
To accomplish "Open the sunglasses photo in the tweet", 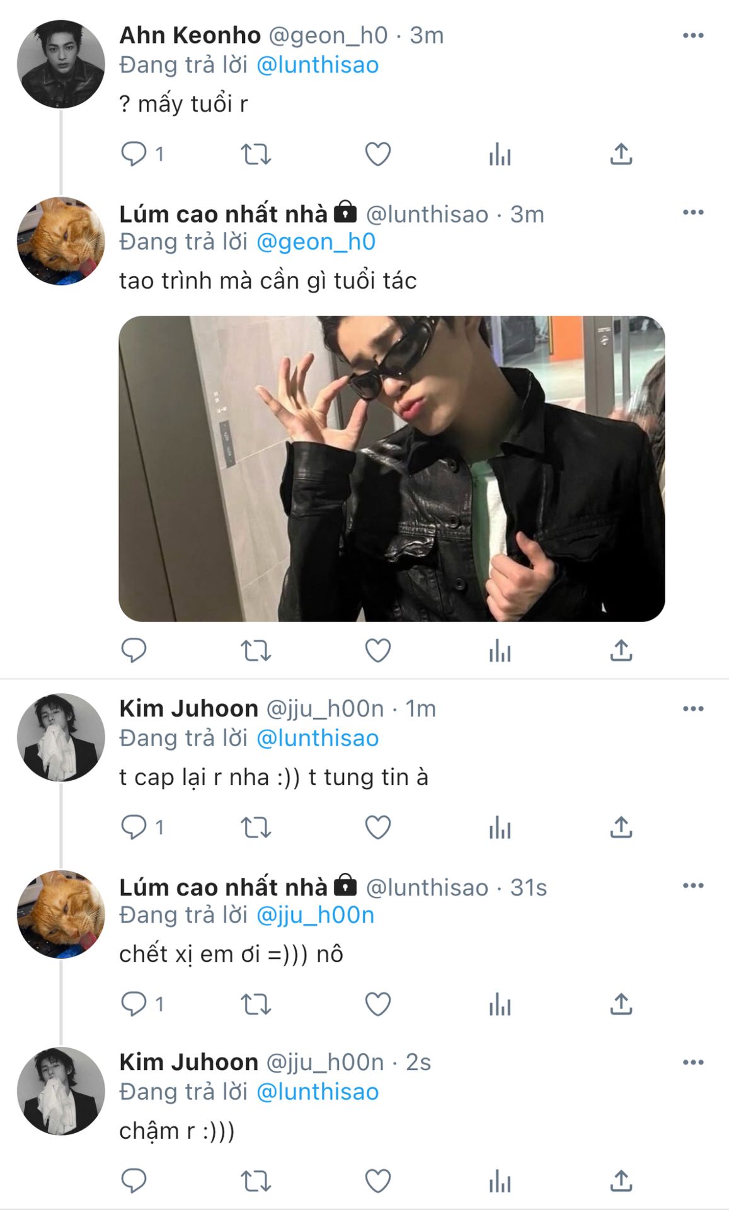I will pyautogui.click(x=391, y=468).
